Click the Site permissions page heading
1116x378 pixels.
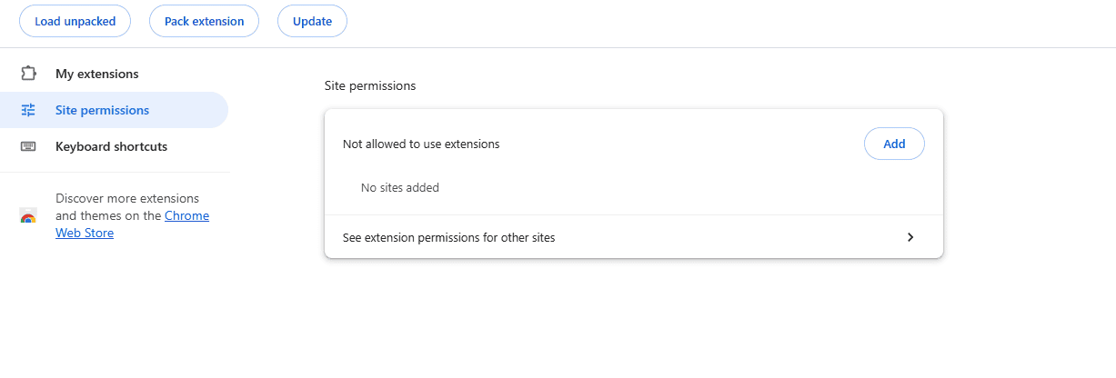click(x=370, y=85)
